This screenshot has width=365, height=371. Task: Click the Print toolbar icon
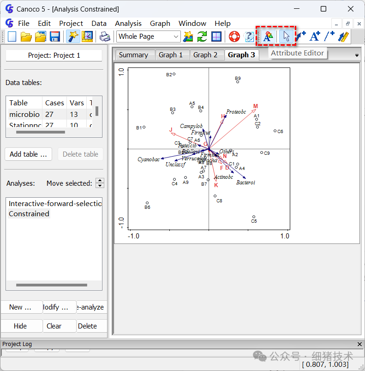(105, 36)
